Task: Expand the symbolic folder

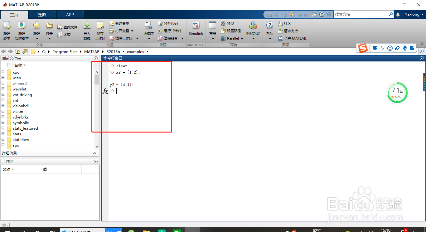Action: click(x=3, y=123)
